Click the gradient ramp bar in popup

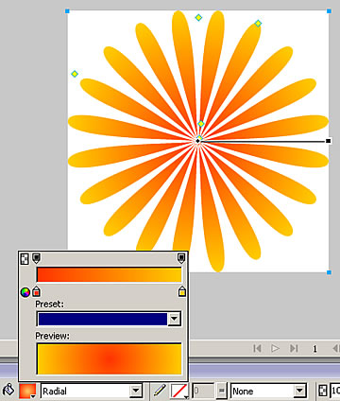[109, 274]
